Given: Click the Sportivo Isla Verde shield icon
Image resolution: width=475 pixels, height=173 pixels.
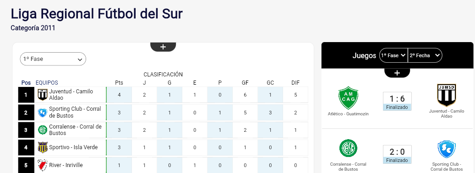Looking at the screenshot, I should [x=42, y=147].
